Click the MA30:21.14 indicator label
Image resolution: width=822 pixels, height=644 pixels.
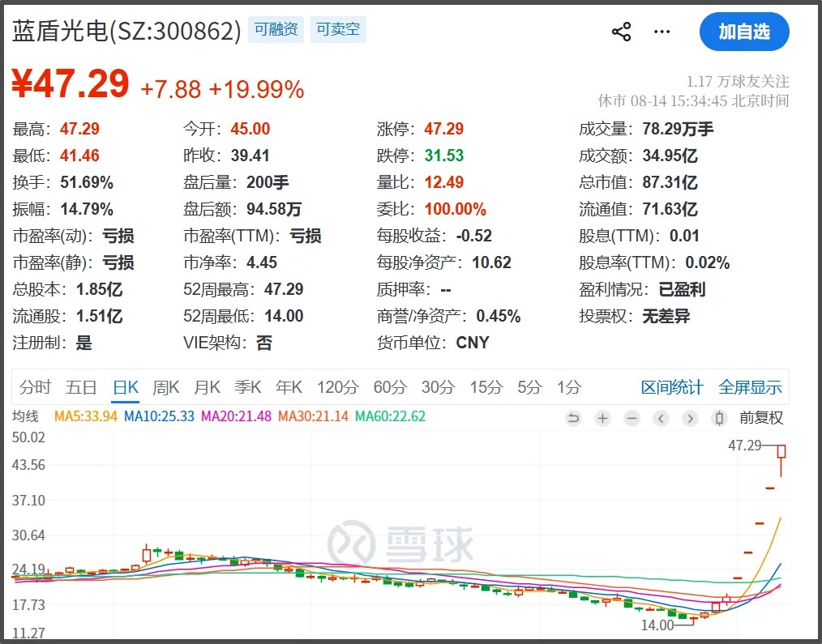(x=313, y=416)
